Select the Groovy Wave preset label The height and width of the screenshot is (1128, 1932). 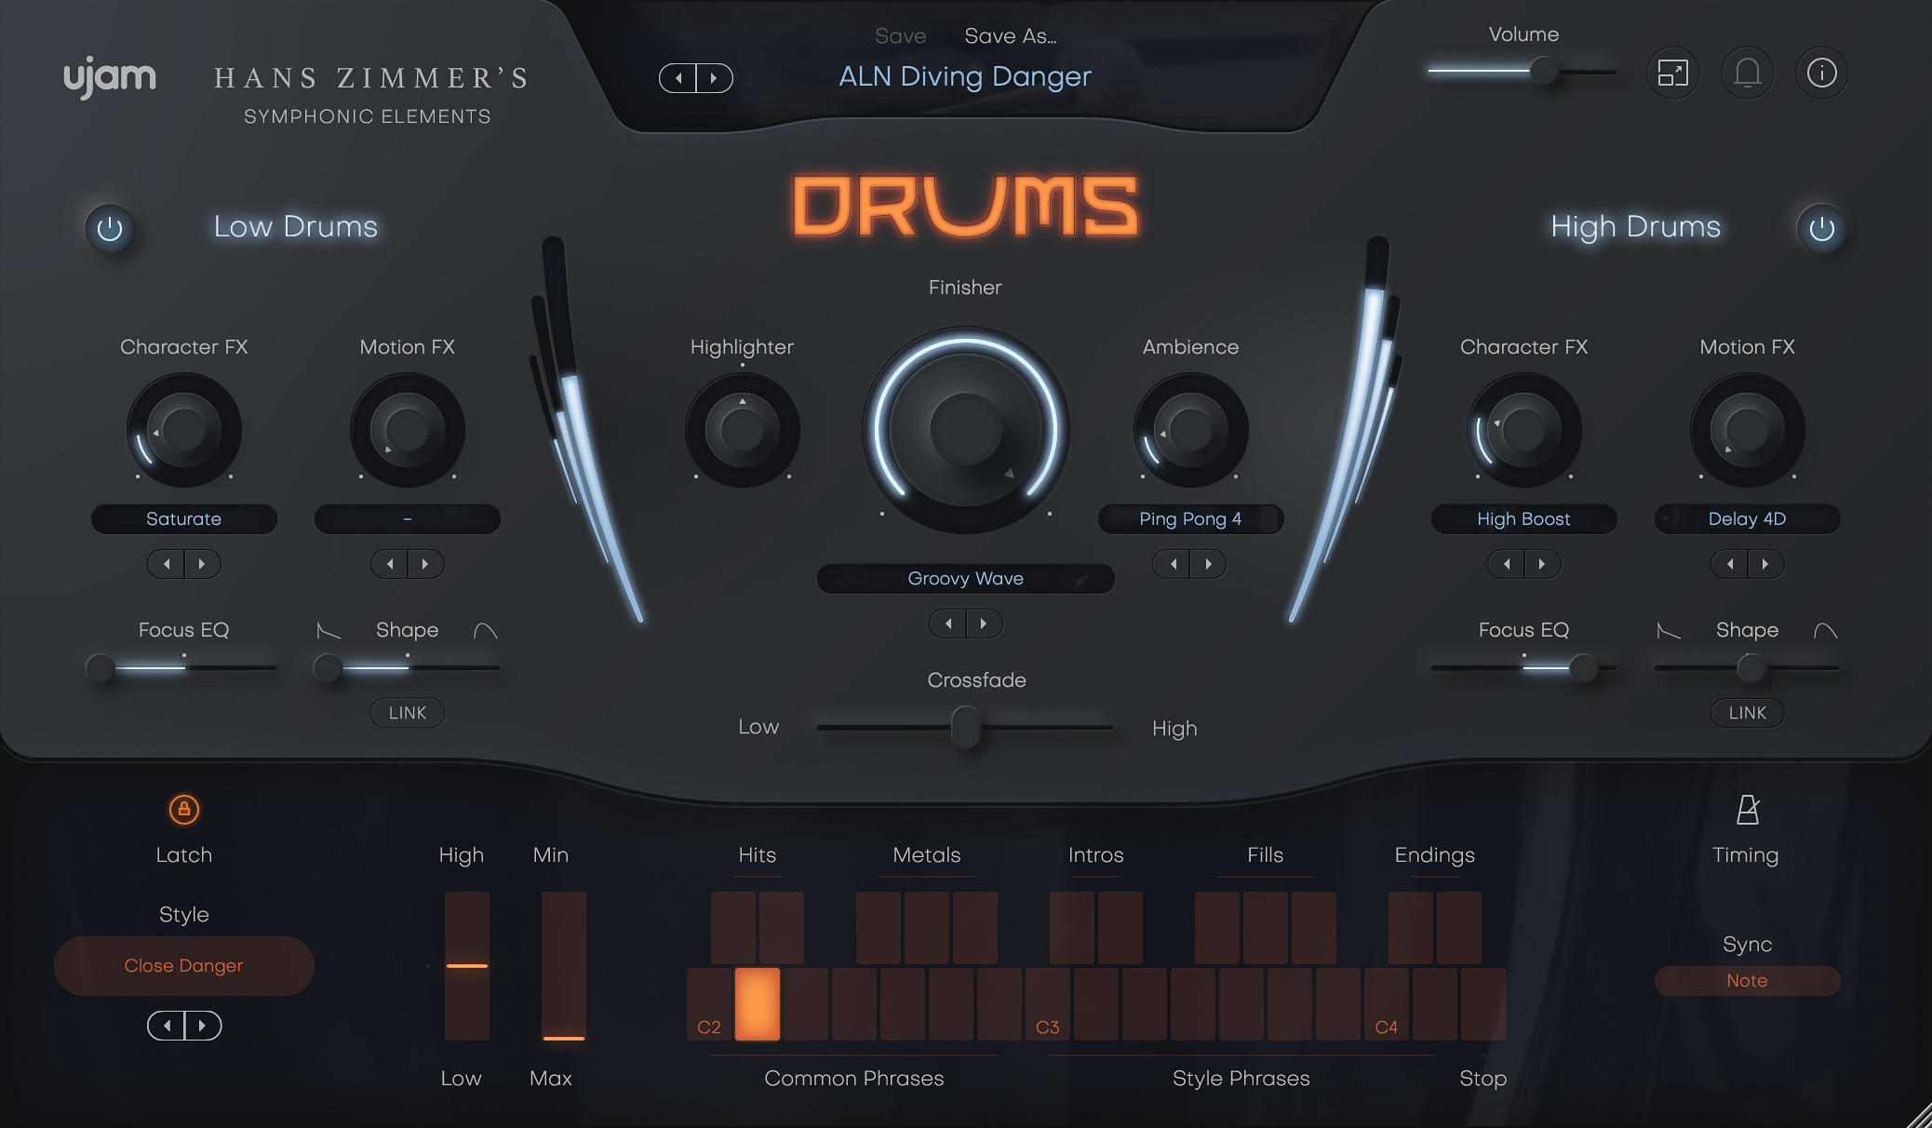965,578
